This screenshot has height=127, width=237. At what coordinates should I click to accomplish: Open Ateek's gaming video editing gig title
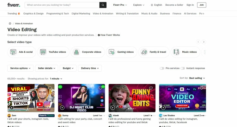pos(130,120)
